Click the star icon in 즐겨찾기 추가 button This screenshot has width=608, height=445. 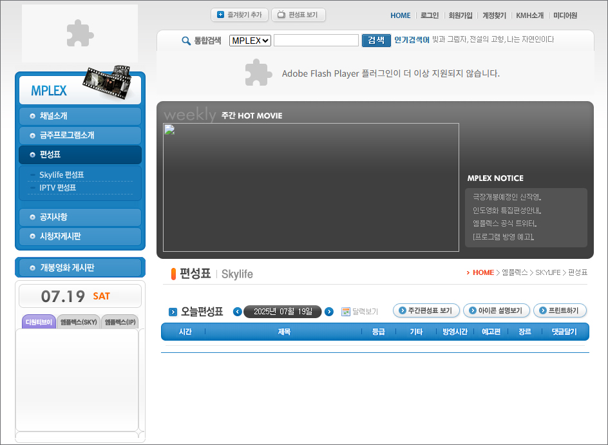click(220, 15)
